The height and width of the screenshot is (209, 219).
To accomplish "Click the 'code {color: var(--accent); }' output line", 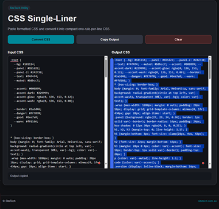I will (x=137, y=162).
